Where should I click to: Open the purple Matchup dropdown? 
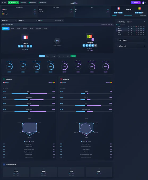136,3
